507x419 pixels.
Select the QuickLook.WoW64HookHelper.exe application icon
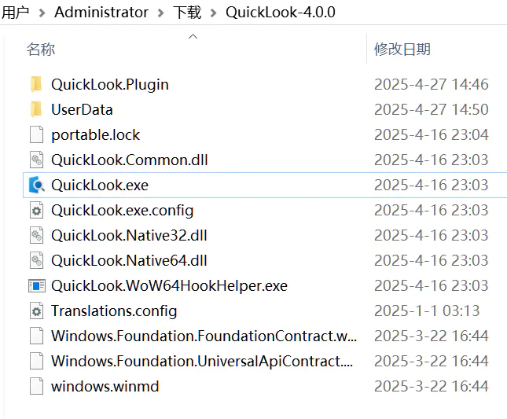(x=36, y=286)
